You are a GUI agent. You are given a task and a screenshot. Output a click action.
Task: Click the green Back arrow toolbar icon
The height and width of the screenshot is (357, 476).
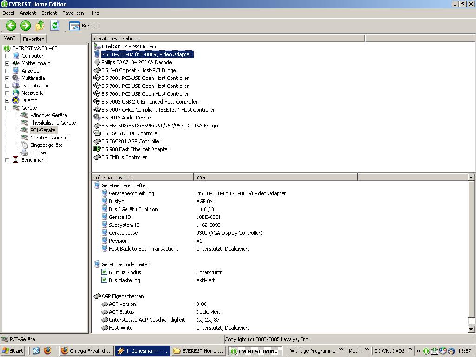11,26
